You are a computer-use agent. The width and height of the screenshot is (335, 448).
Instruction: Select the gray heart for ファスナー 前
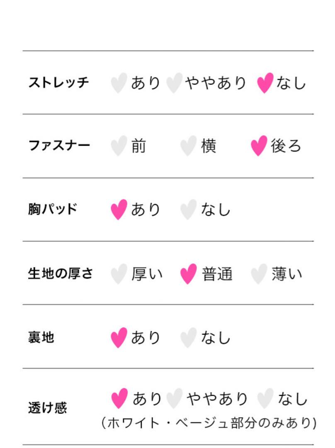[119, 146]
